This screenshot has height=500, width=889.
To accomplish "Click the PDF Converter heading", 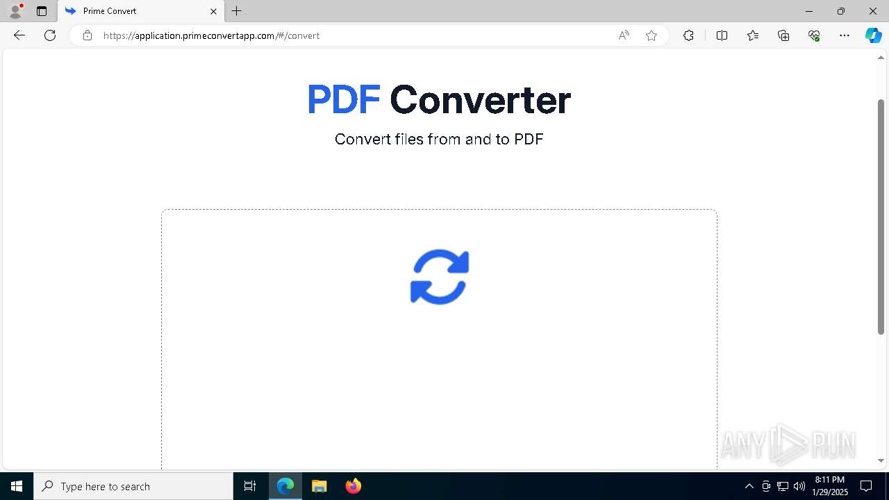I will 439,99.
